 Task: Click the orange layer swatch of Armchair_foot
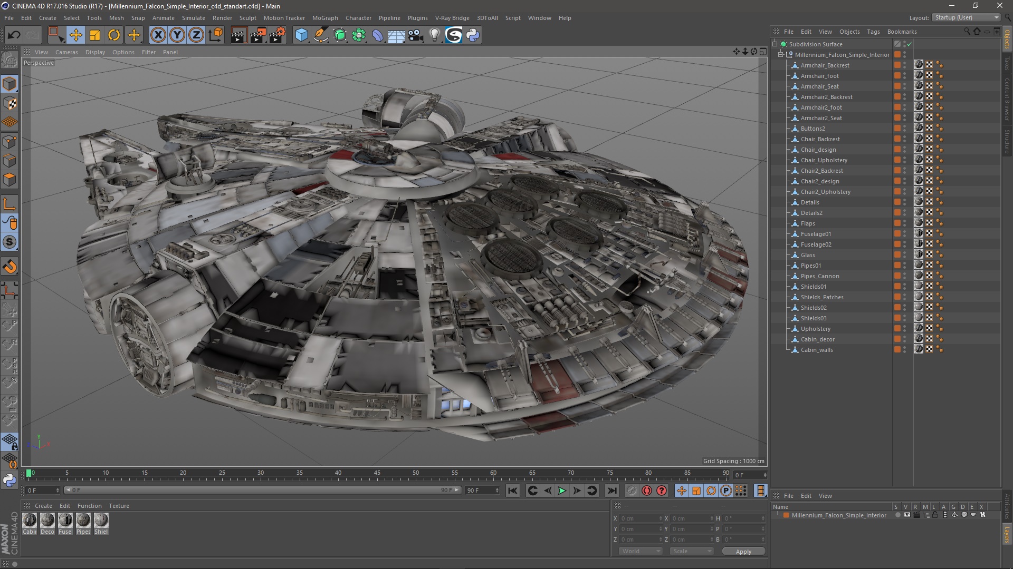pos(897,76)
